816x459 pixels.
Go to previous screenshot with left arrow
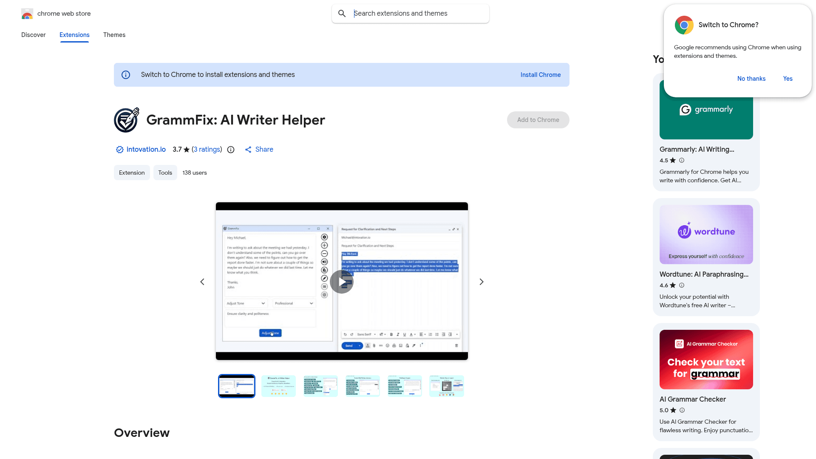click(202, 282)
